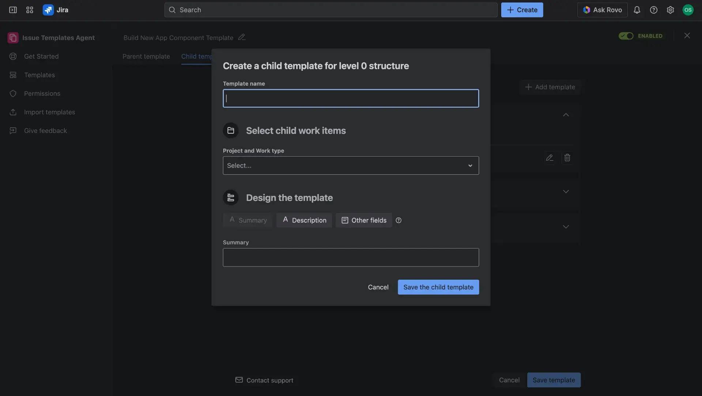Expand the lower collapsed section chevron
The image size is (702, 396).
tap(566, 226)
